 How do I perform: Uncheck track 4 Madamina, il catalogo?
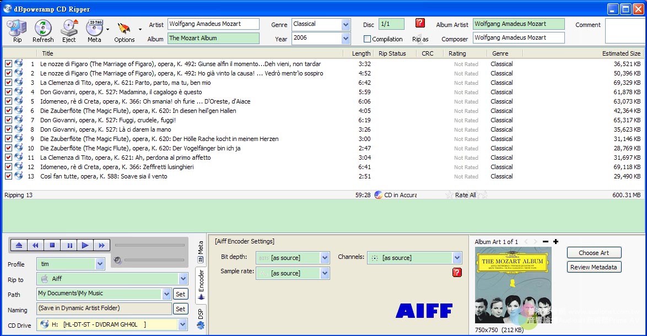click(8, 92)
